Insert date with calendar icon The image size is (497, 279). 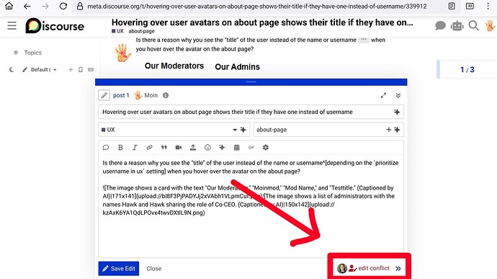click(236, 147)
